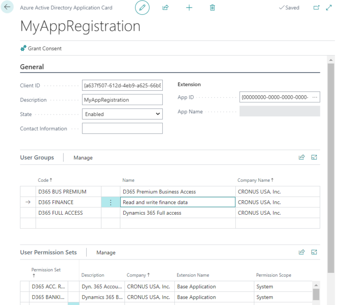
Task: Click the Read and write finance data cell
Action: pos(178,202)
